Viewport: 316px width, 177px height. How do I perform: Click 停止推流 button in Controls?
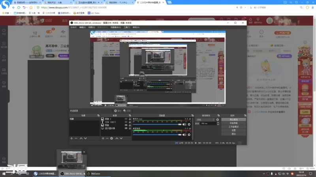[x=233, y=120]
